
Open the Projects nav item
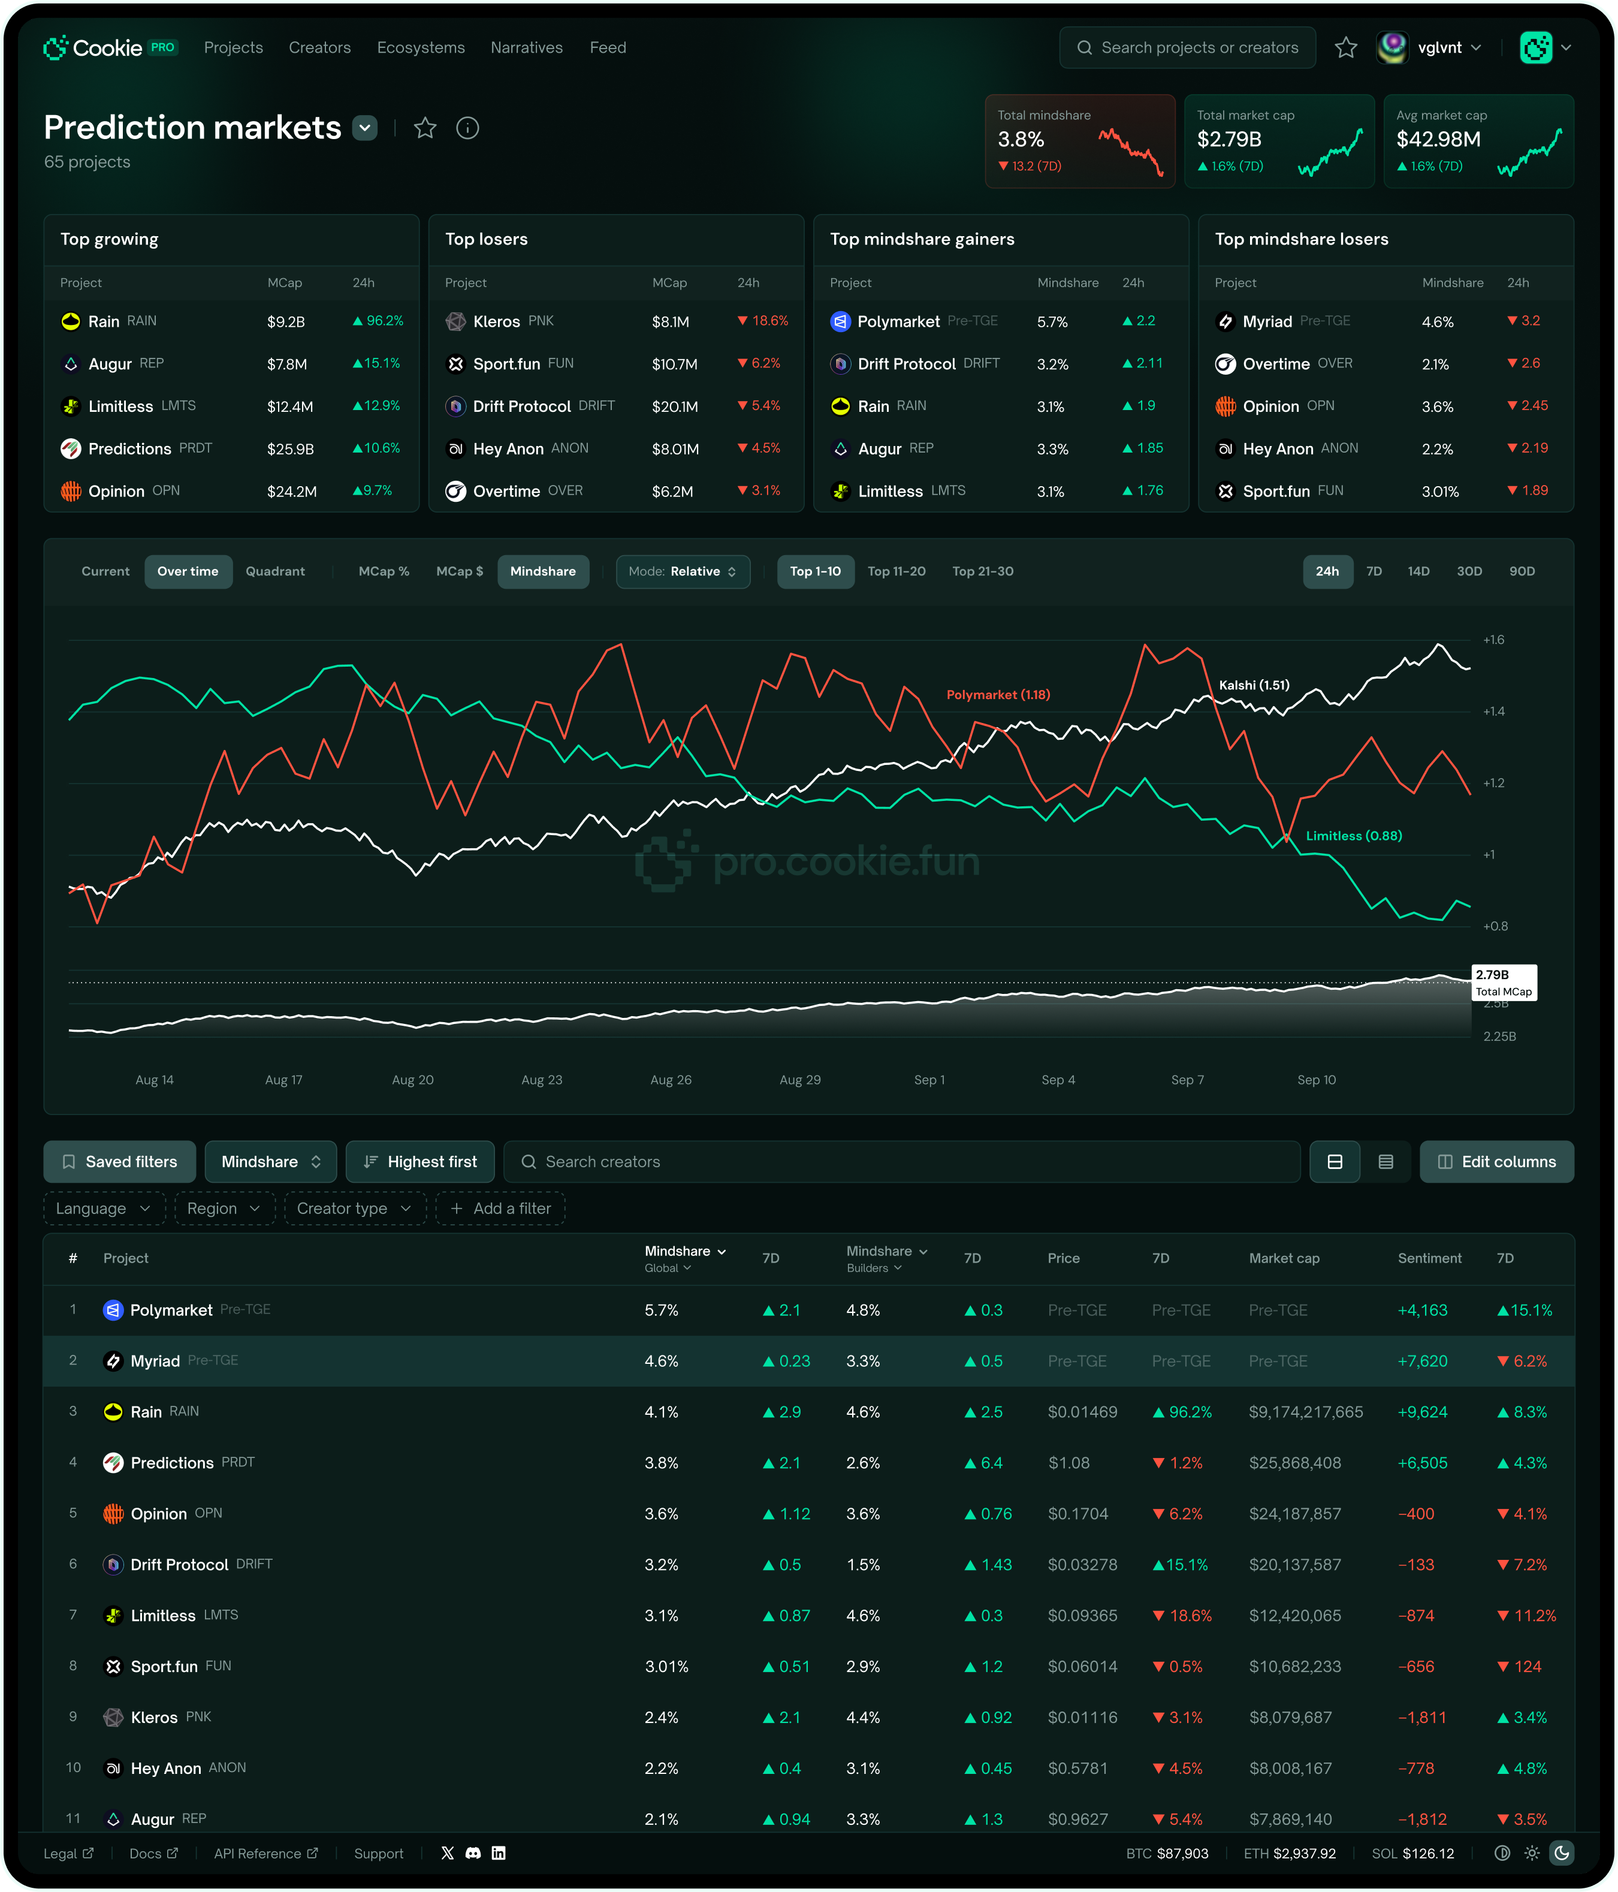(234, 47)
